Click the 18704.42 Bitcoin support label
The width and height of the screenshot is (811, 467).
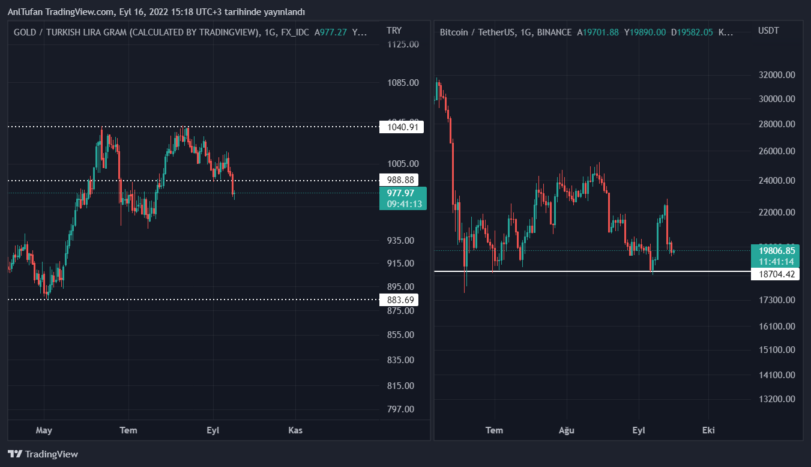click(776, 274)
